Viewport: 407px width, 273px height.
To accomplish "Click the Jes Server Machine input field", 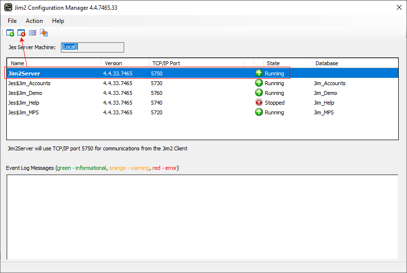I will coord(92,47).
